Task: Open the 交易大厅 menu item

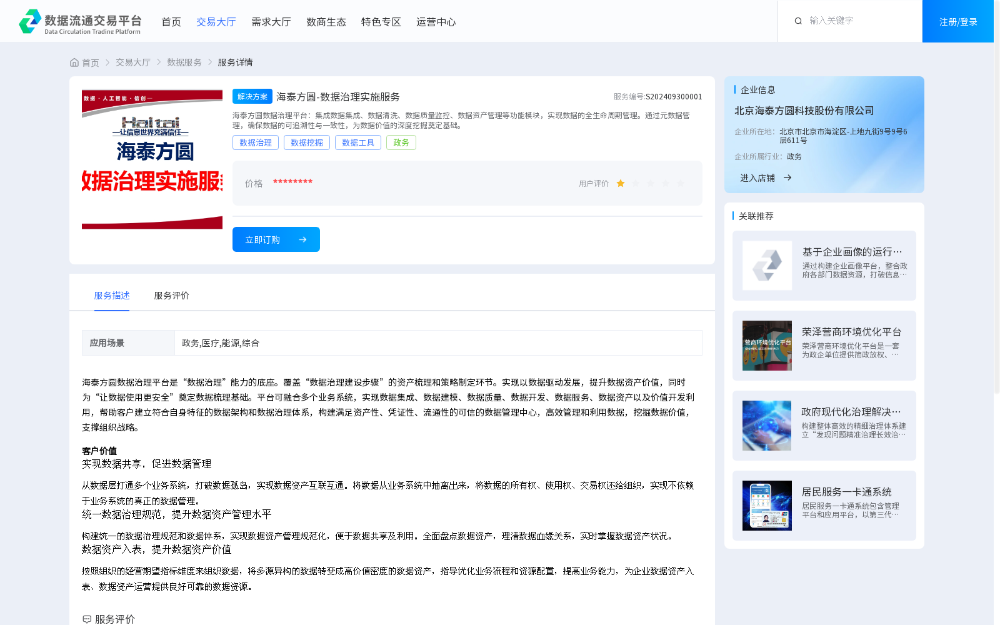Action: click(216, 22)
